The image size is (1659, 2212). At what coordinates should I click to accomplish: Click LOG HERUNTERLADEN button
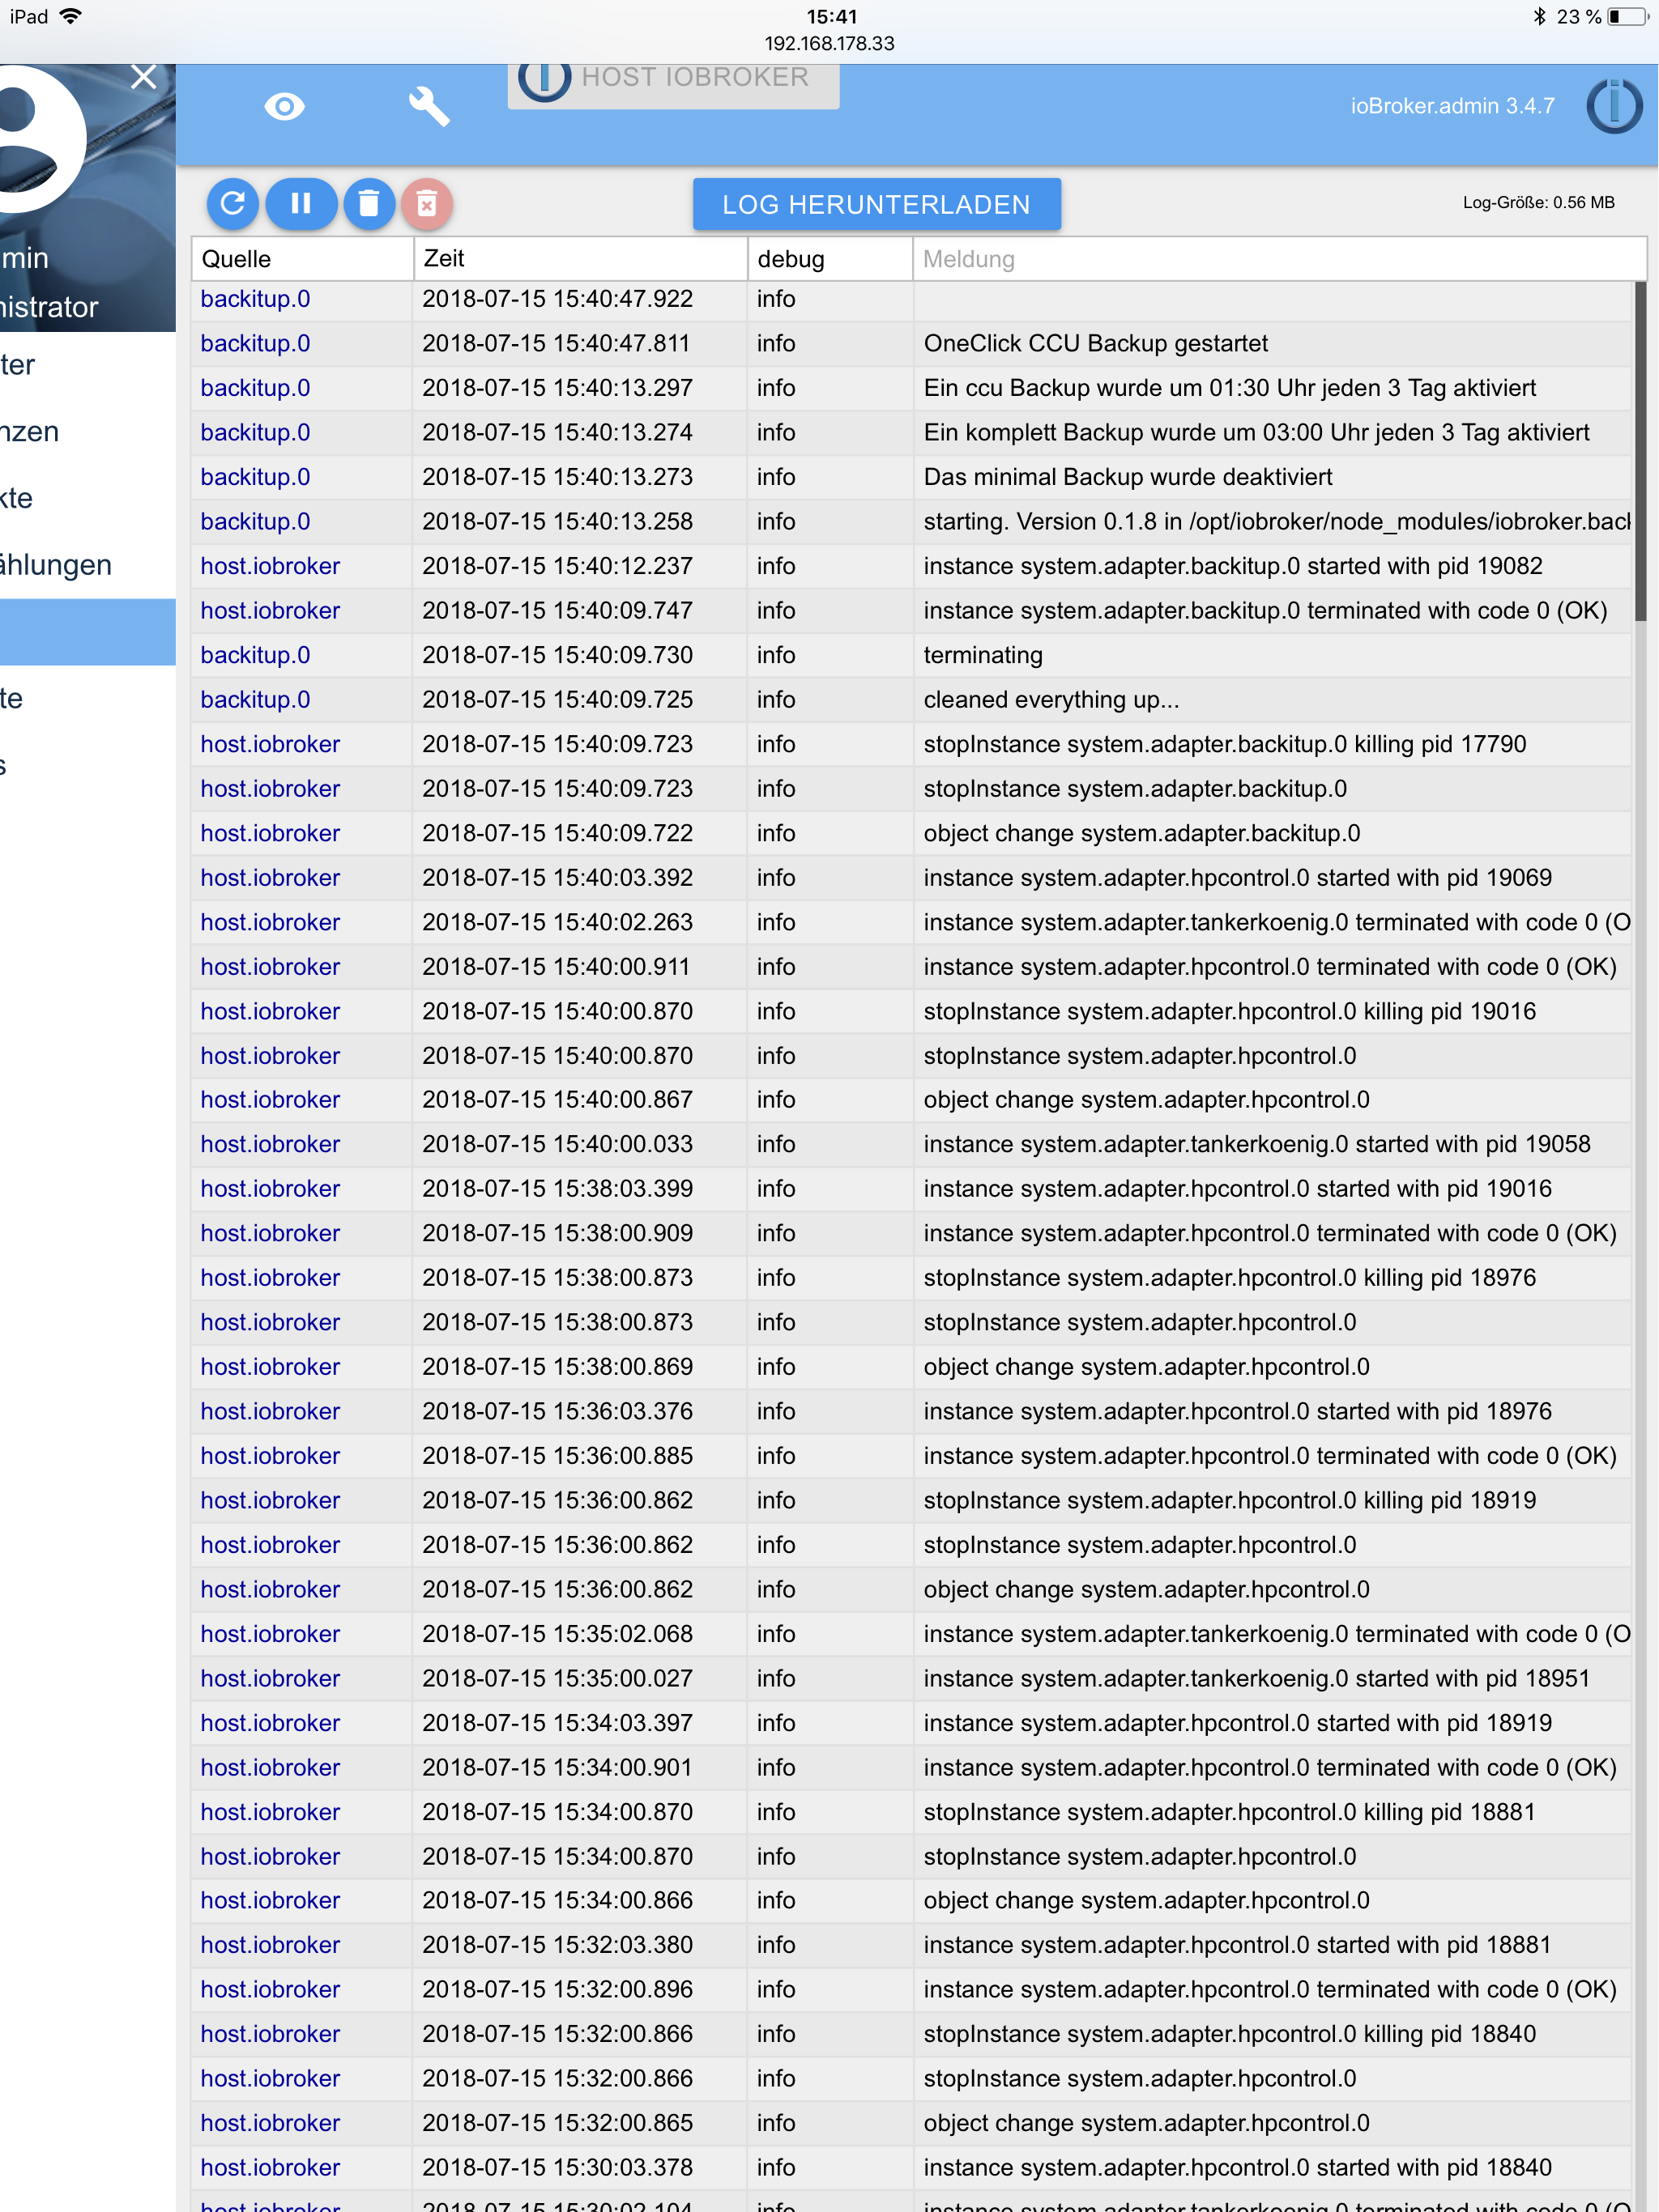876,204
